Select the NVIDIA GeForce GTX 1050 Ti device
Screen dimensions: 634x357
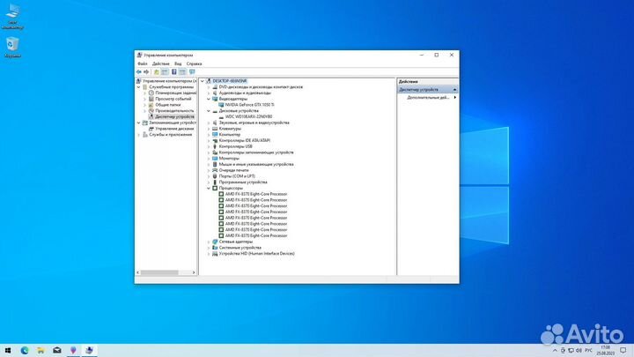249,104
